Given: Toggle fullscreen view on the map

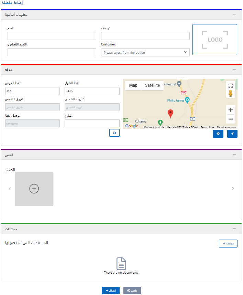Looking at the screenshot, I should tap(231, 86).
